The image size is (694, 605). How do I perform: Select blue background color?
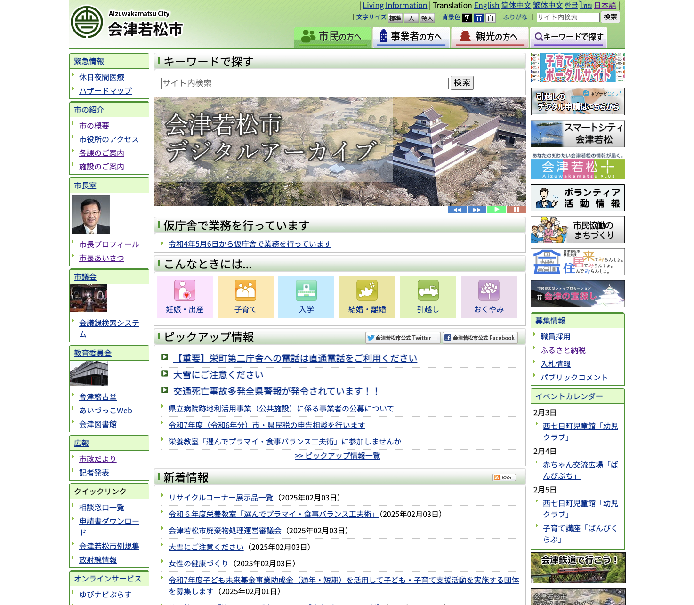(x=479, y=18)
